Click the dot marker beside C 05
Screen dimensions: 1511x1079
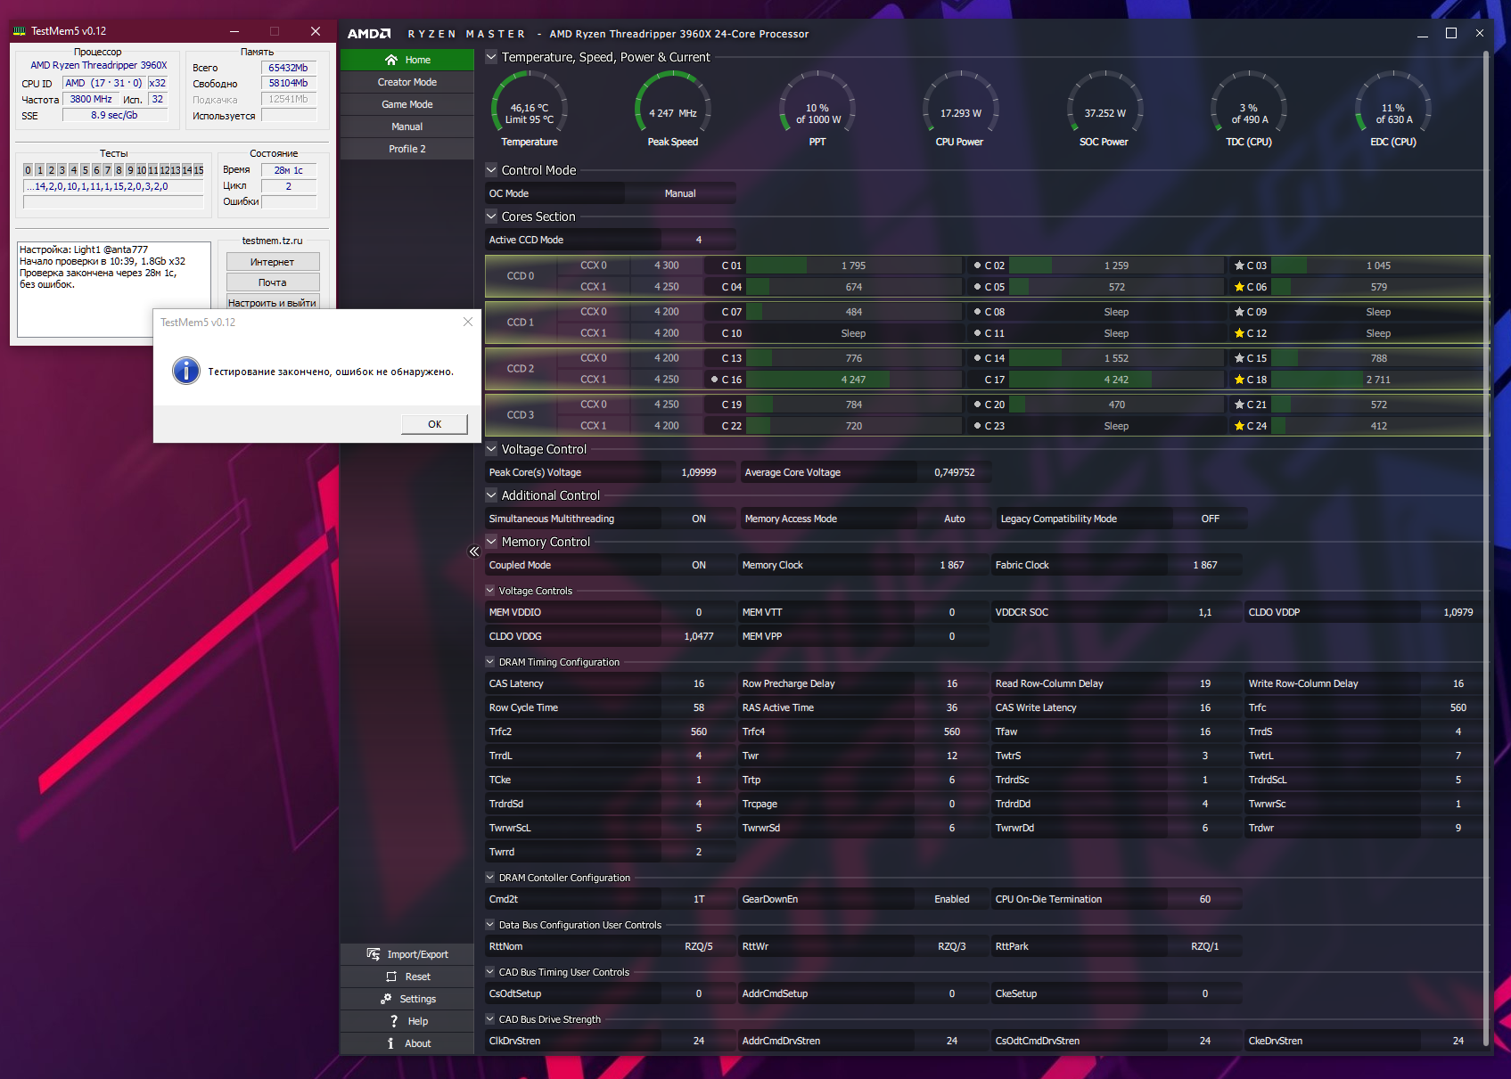click(x=977, y=287)
